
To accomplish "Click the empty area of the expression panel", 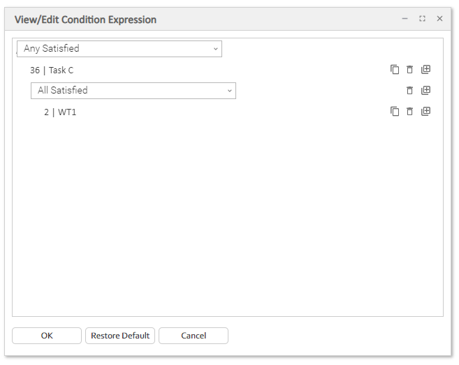I will (227, 223).
